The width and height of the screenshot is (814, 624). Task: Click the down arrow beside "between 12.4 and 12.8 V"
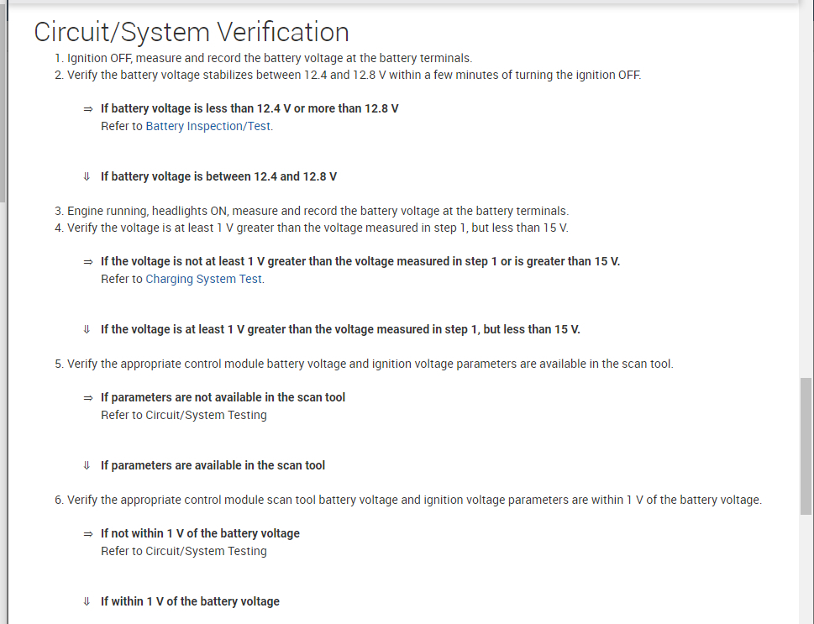(x=87, y=177)
